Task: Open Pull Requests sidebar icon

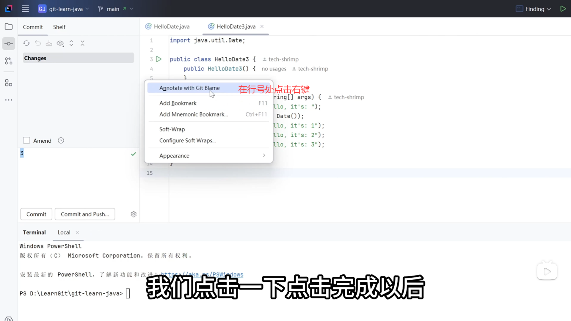Action: [9, 61]
